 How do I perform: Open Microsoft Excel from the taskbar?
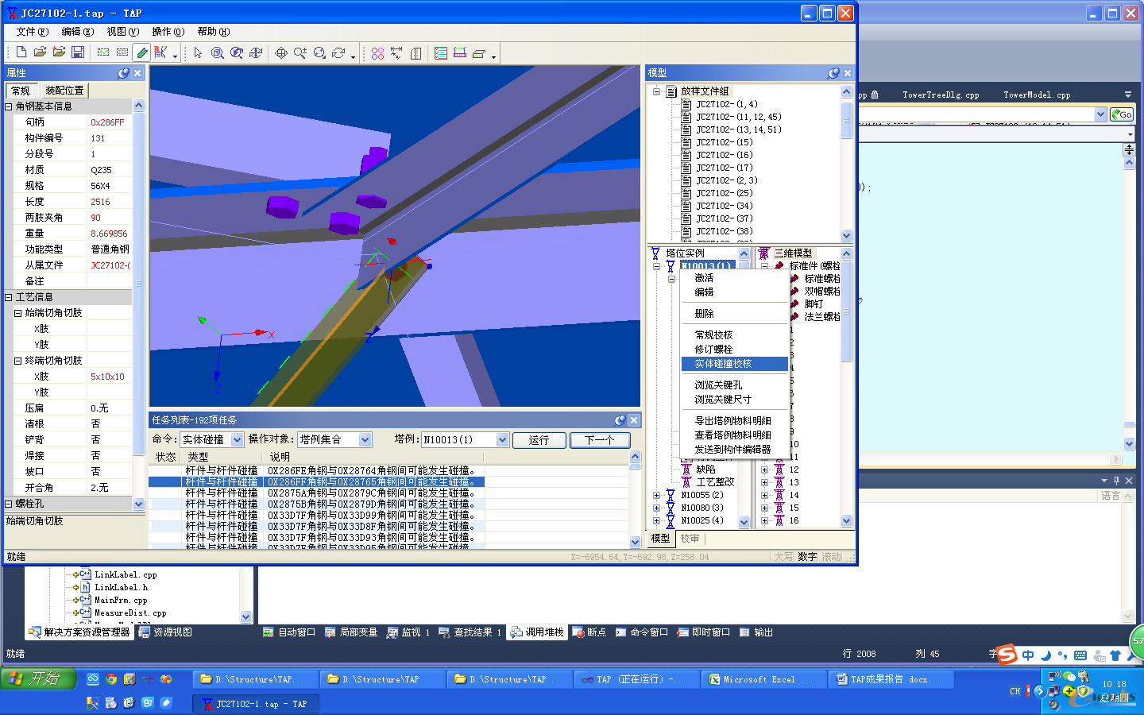click(763, 679)
